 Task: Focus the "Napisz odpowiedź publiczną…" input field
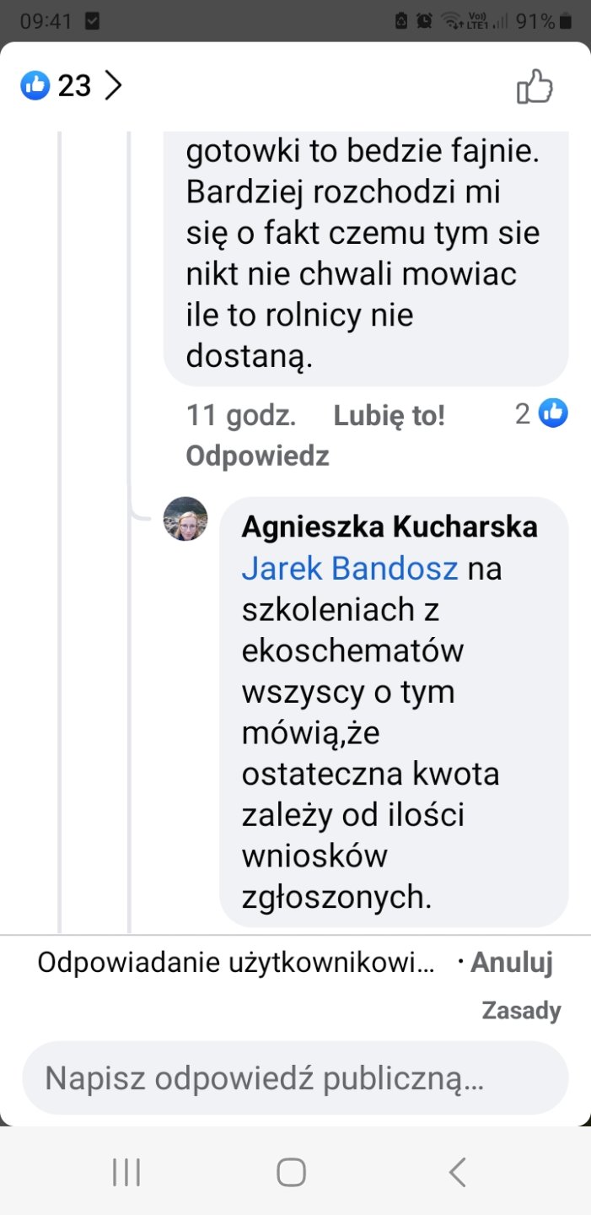pos(295,1077)
